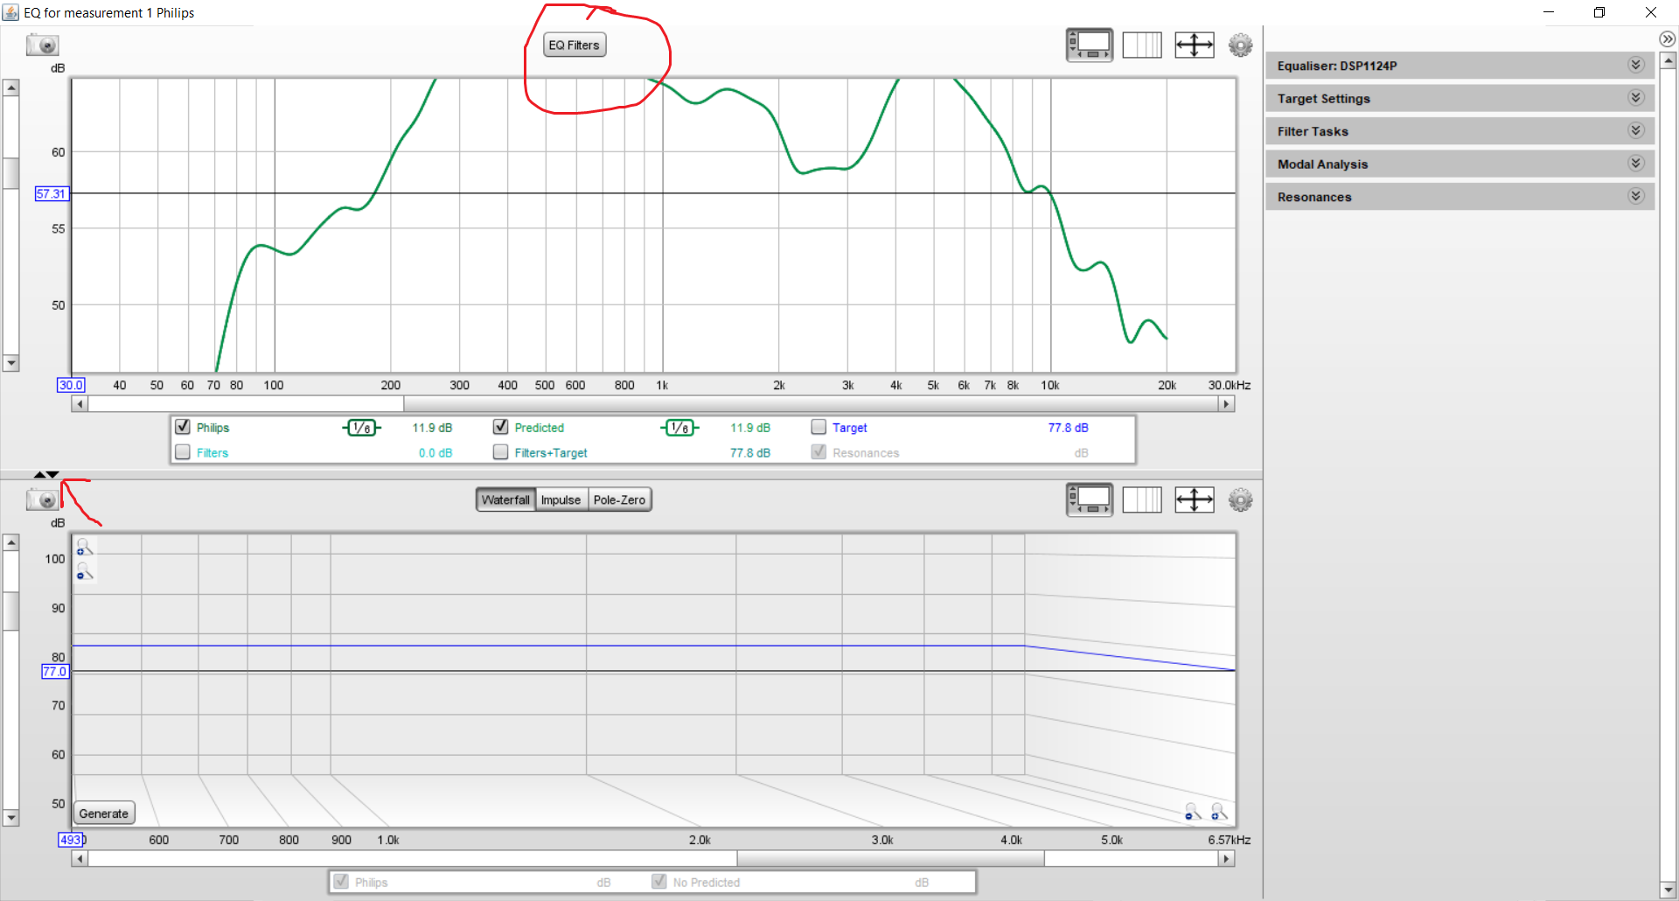Viewport: 1679px width, 901px height.
Task: Click Filters+Target 77.8 dB value
Action: [750, 453]
